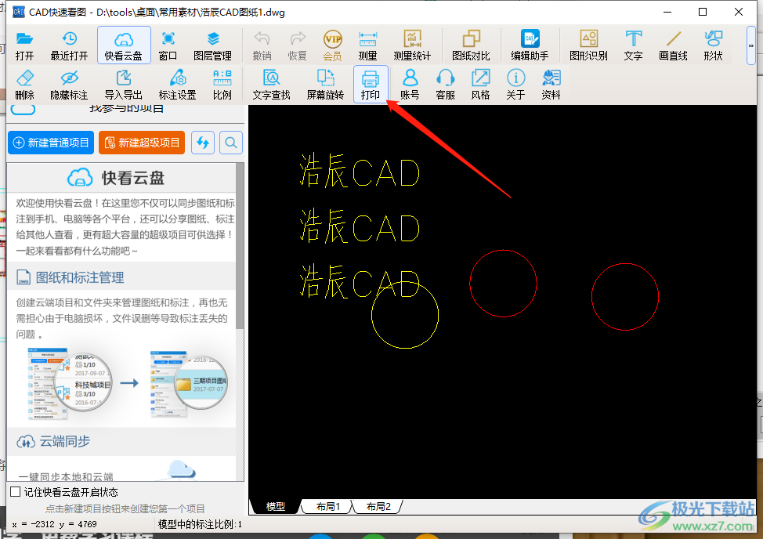Screen dimensions: 763x539
Task: Click the 图纸和标注管理 heading
Action: tap(80, 277)
